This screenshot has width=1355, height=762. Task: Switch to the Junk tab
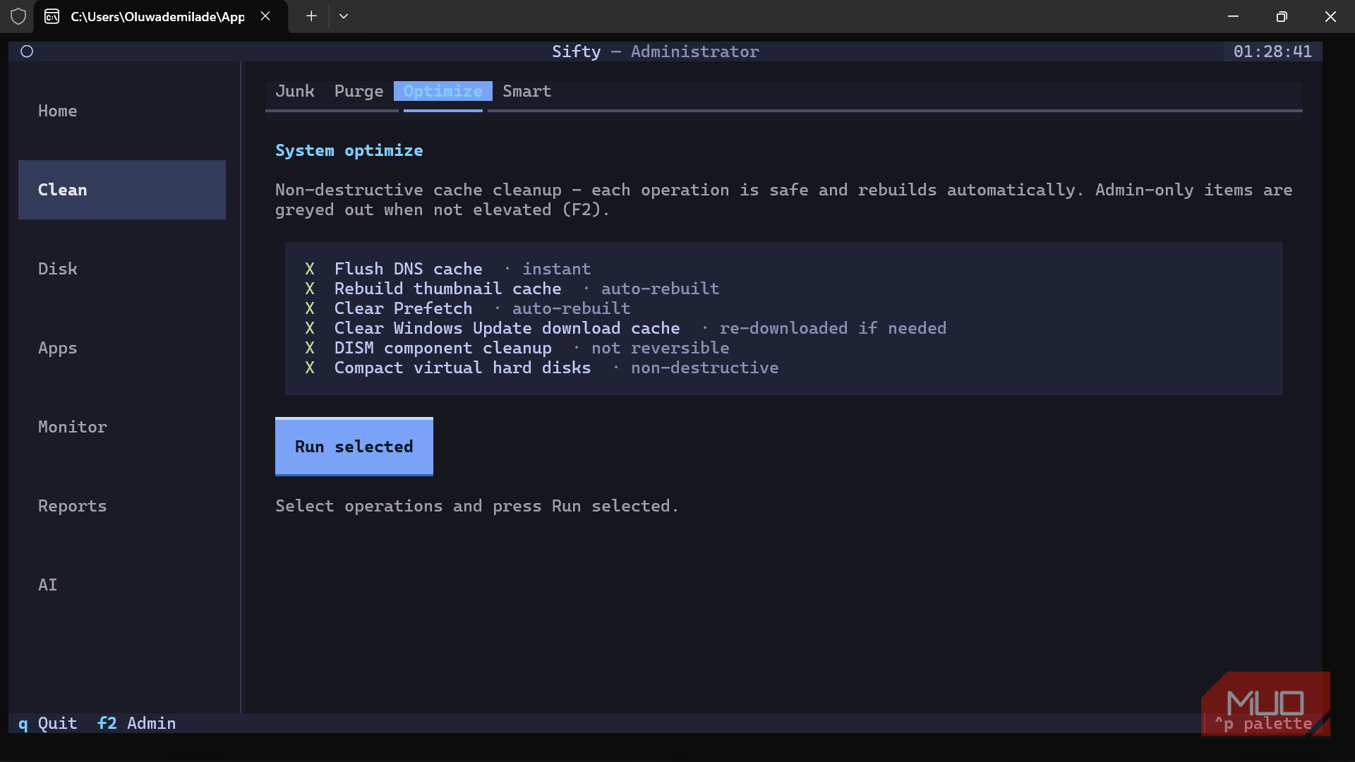click(295, 91)
